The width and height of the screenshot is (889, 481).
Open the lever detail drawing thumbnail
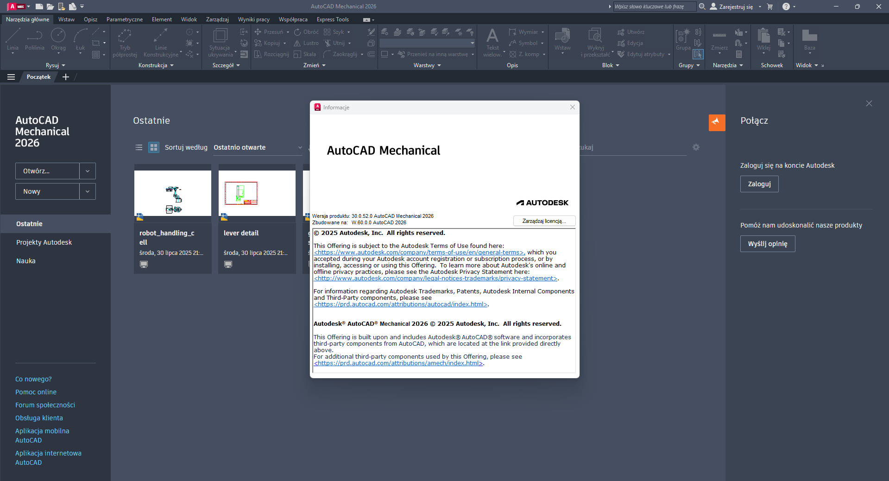257,193
